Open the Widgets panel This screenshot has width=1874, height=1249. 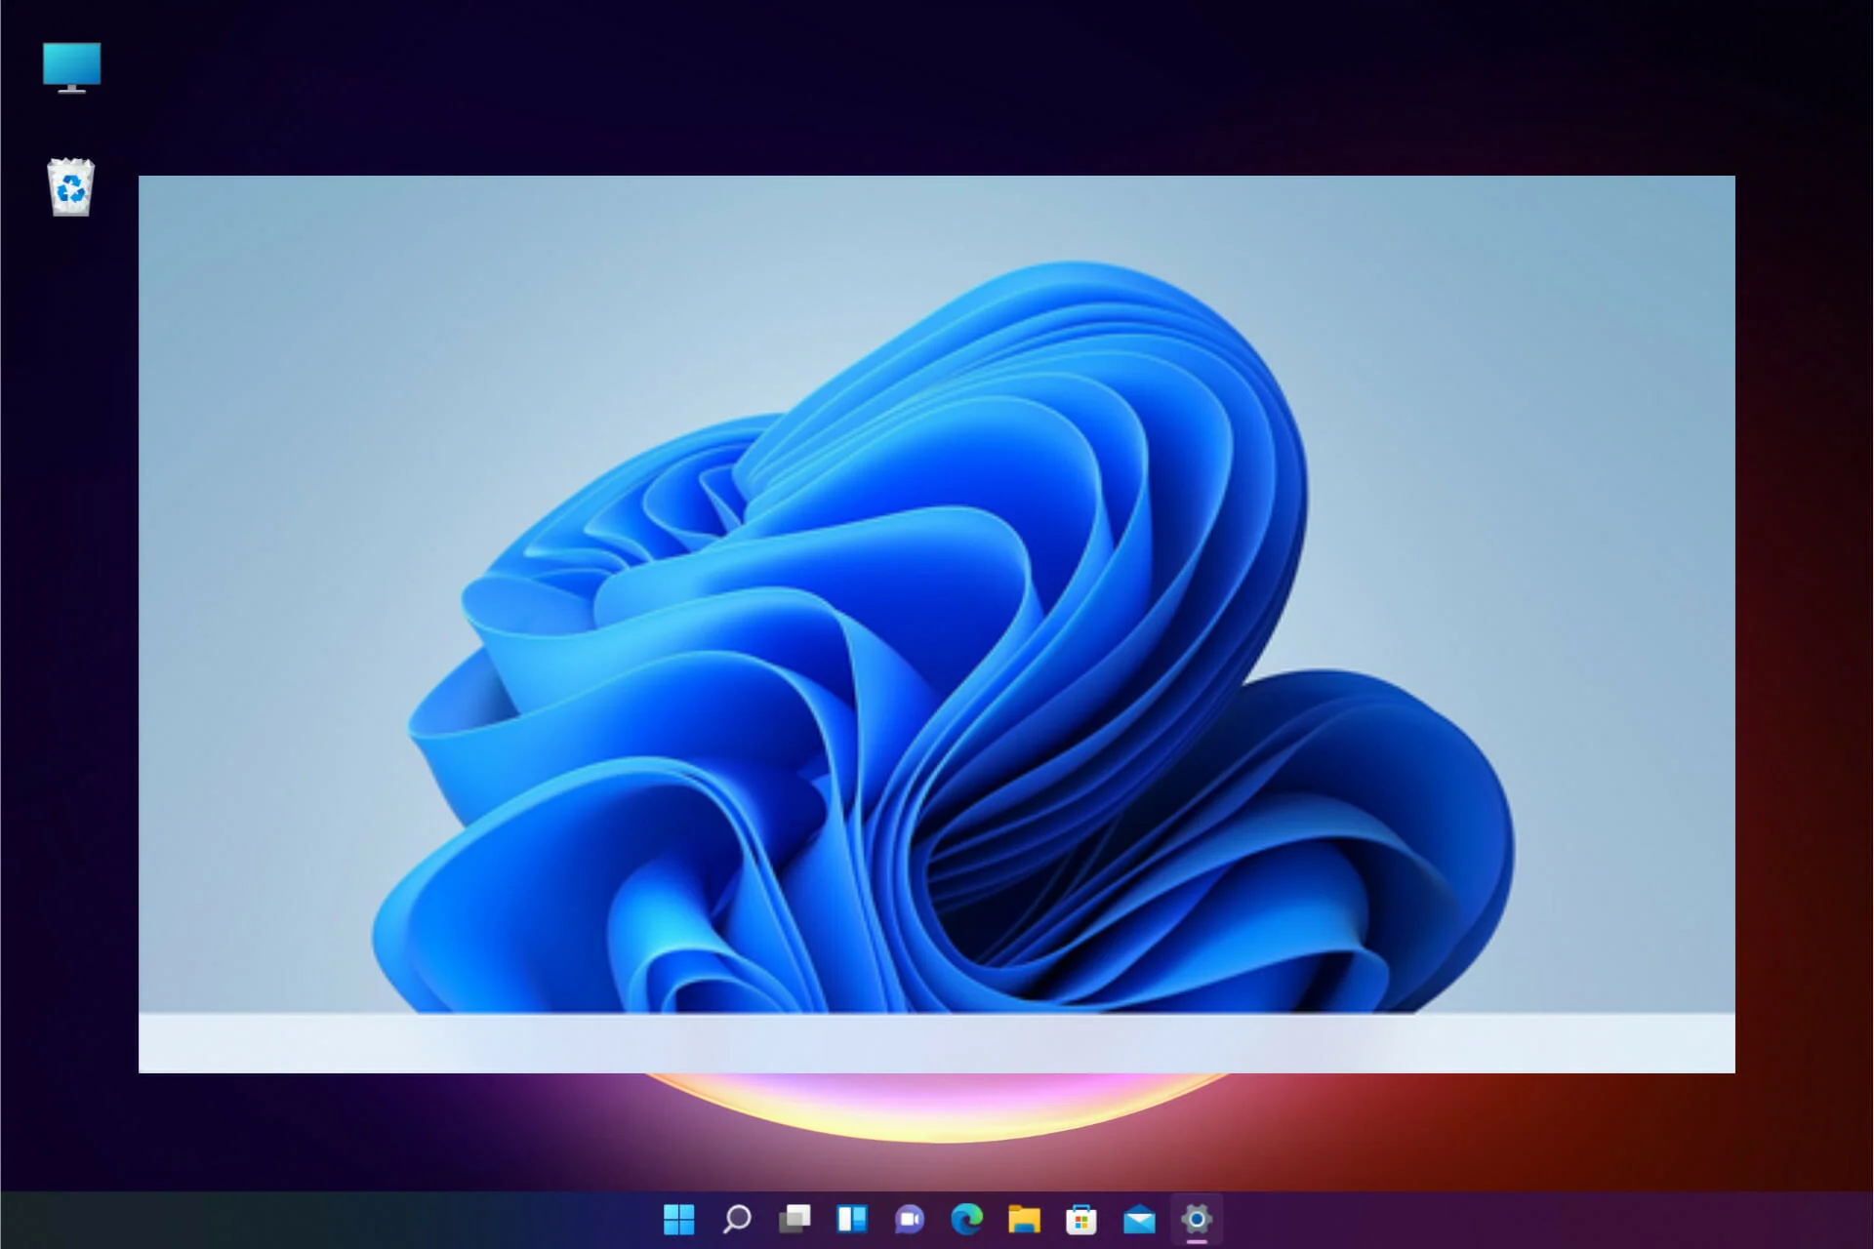pos(852,1220)
